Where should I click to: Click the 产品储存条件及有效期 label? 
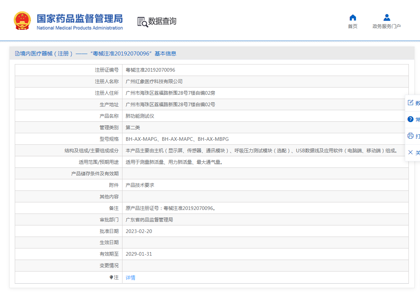95,174
